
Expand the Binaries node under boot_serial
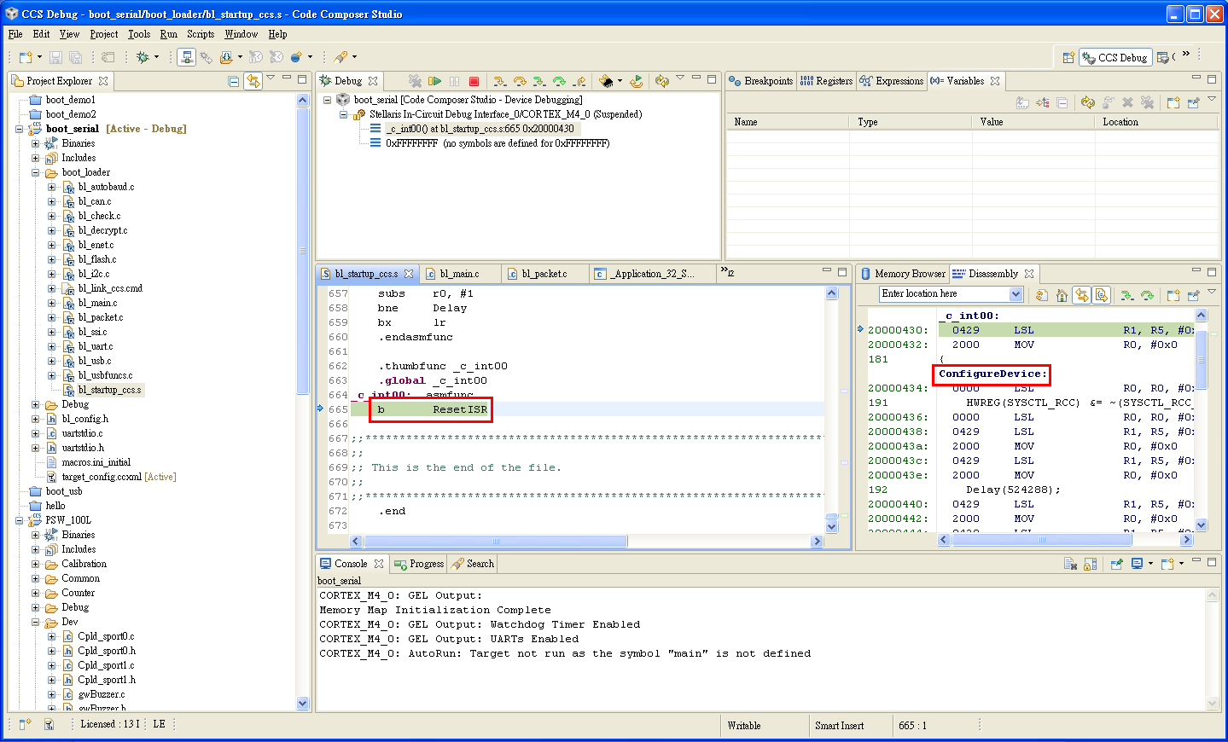click(x=35, y=143)
